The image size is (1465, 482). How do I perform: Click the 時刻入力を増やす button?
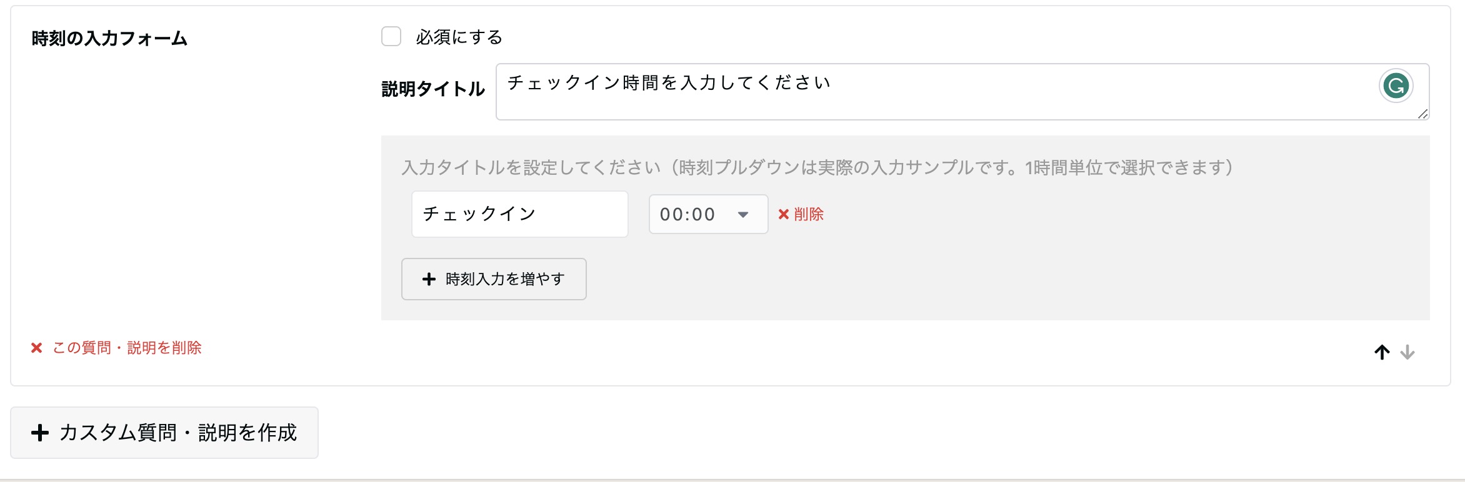[x=494, y=279]
